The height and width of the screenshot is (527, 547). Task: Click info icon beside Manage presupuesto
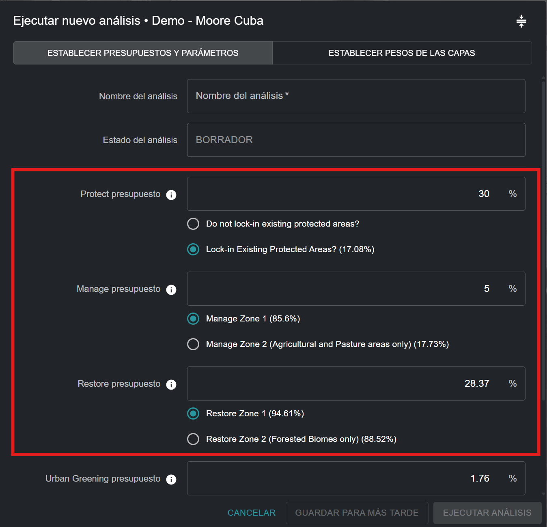(171, 290)
